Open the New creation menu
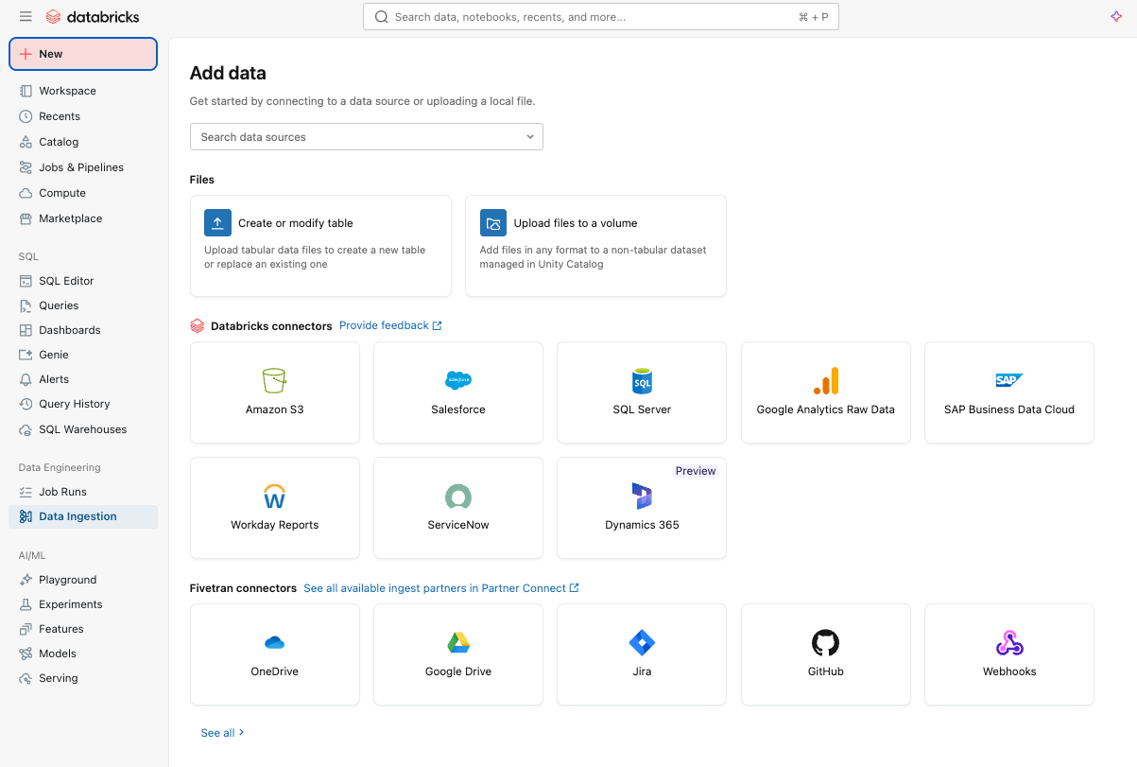 point(83,54)
